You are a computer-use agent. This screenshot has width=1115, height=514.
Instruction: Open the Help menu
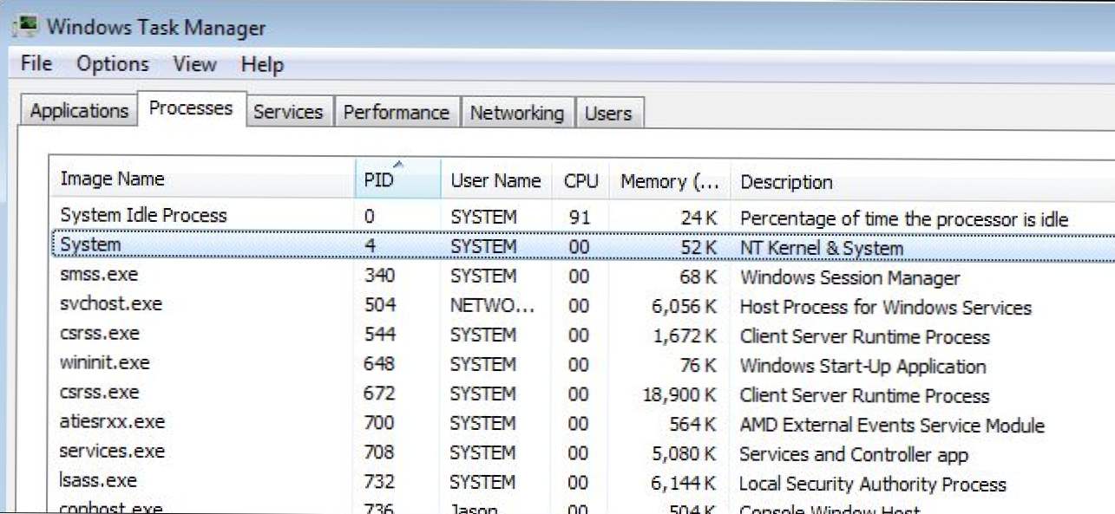tap(262, 64)
